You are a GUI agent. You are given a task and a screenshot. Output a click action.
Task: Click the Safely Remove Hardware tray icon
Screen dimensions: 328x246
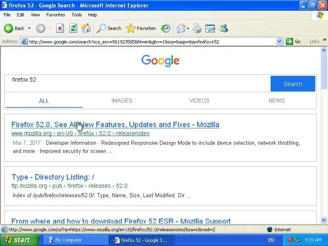298,240
